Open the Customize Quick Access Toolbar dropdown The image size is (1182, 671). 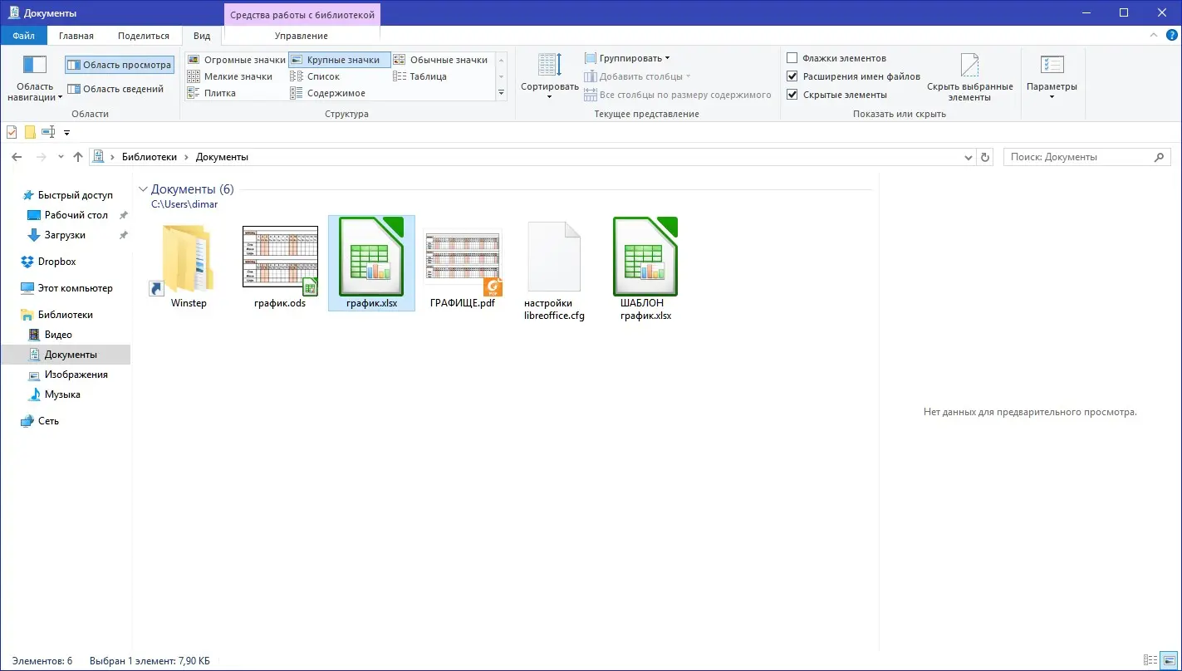66,133
